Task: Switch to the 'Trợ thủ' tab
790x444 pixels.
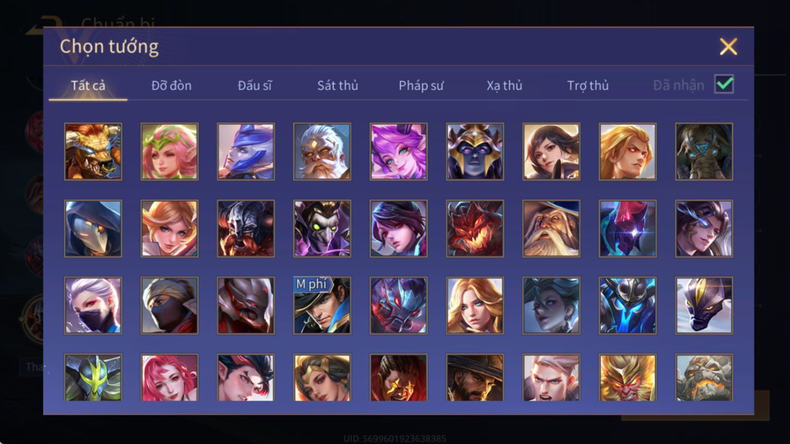Action: [x=588, y=85]
